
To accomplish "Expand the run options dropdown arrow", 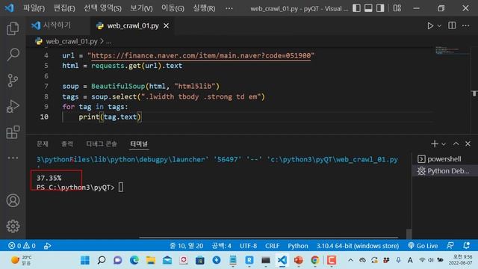I will click(x=439, y=26).
